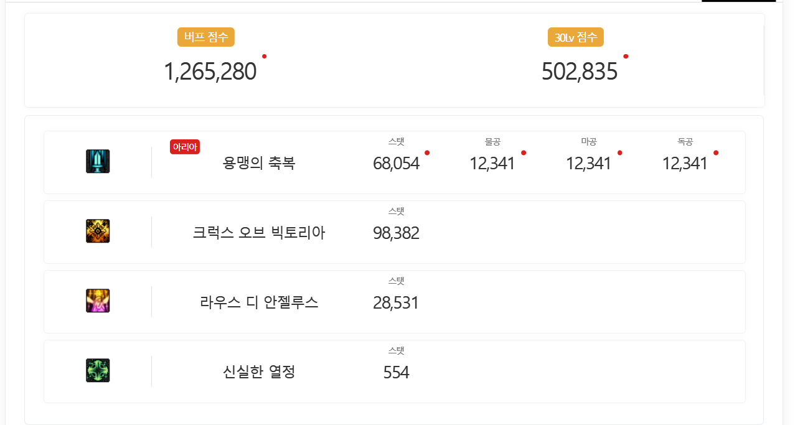Click the 신실한 열정 skill icon
This screenshot has width=795, height=425.
tap(98, 370)
